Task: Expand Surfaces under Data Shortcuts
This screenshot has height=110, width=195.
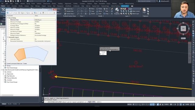Action: pos(3,72)
